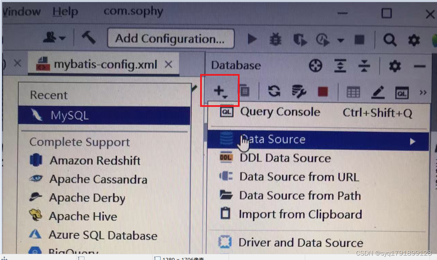Click the DDL icon beside DDL Data Source
Image resolution: width=437 pixels, height=260 pixels.
pyautogui.click(x=226, y=157)
